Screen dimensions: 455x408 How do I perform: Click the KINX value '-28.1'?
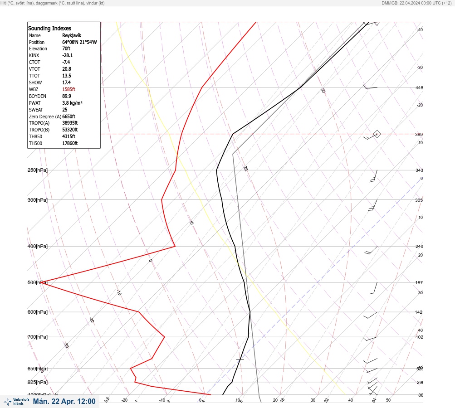click(67, 55)
